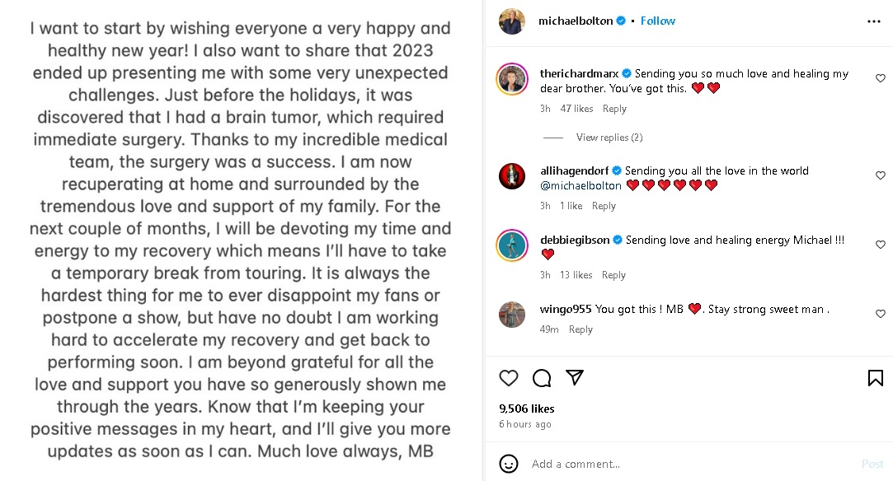Open therichardmarx's profile avatar

pos(512,79)
